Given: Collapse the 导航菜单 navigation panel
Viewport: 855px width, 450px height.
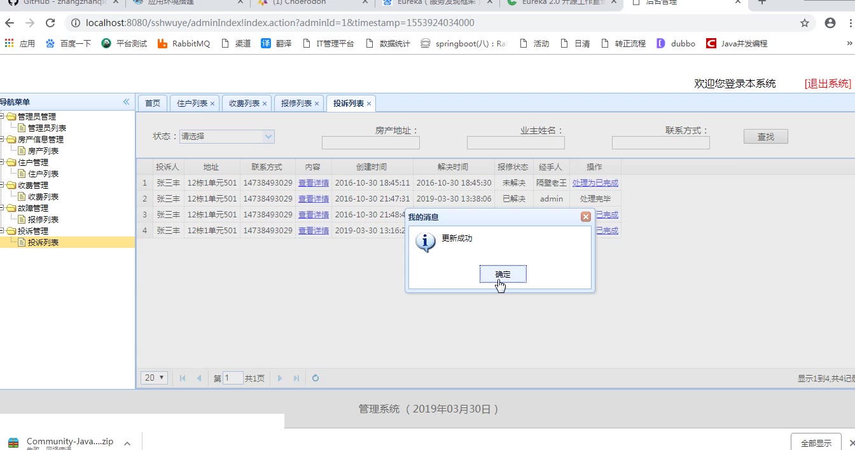Looking at the screenshot, I should 126,102.
